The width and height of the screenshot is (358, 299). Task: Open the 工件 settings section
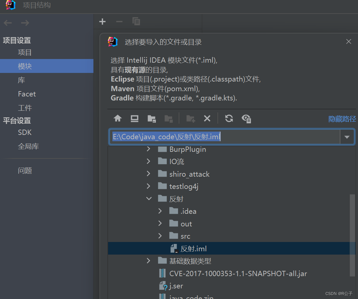tap(25, 108)
